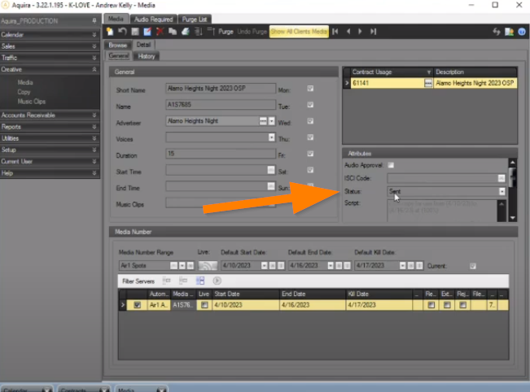Click the Contract Usage 61141 ellipsis button
The image size is (530, 392).
[x=428, y=83]
